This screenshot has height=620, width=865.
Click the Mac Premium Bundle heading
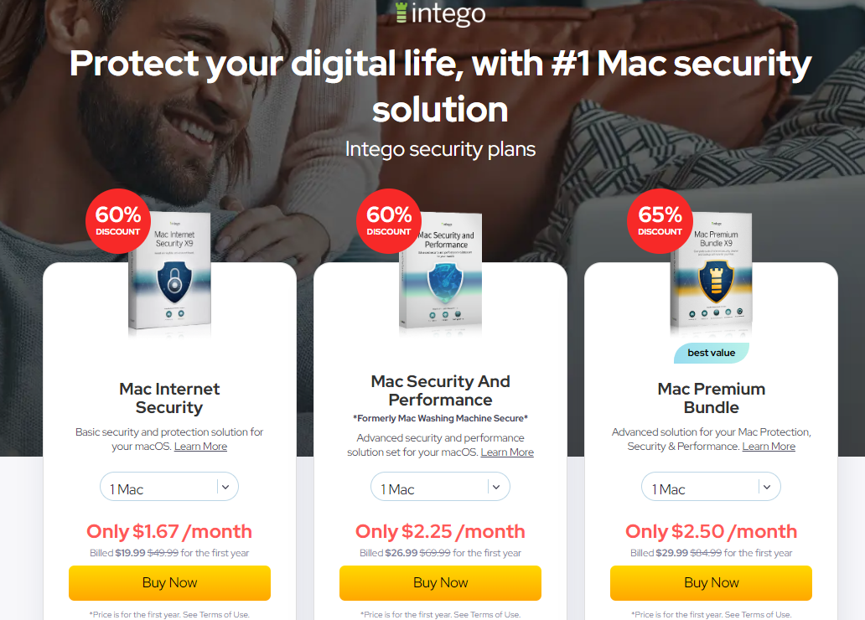(x=711, y=398)
